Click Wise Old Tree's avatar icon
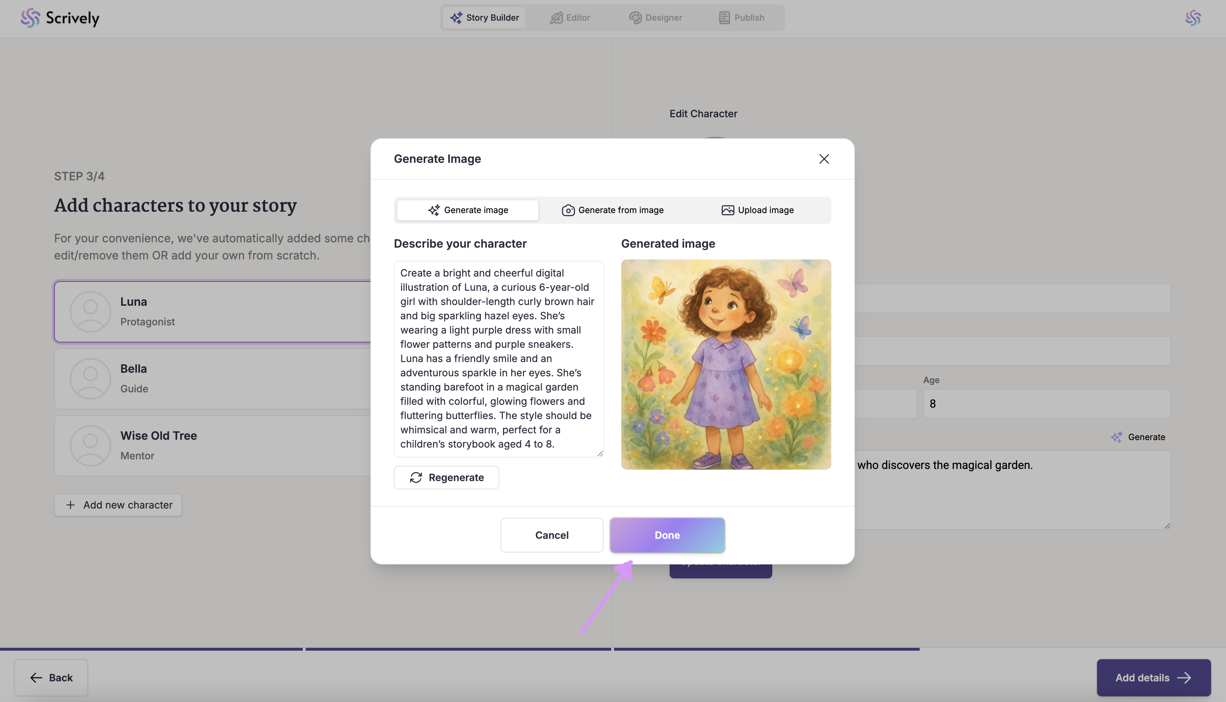Image resolution: width=1226 pixels, height=702 pixels. click(x=90, y=445)
